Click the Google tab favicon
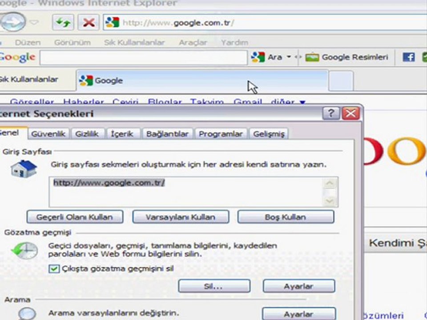The height and width of the screenshot is (320, 427). (x=86, y=80)
